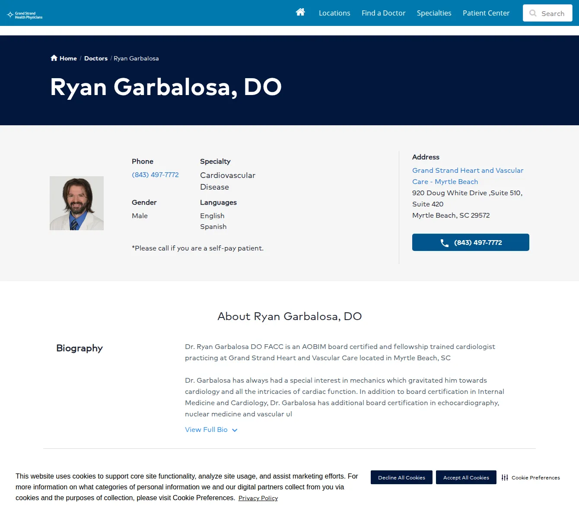Select the Accept All Cookies button
This screenshot has height=514, width=579.
[x=466, y=477]
